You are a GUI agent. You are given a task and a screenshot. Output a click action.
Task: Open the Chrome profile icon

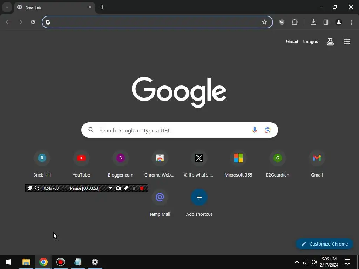339,22
